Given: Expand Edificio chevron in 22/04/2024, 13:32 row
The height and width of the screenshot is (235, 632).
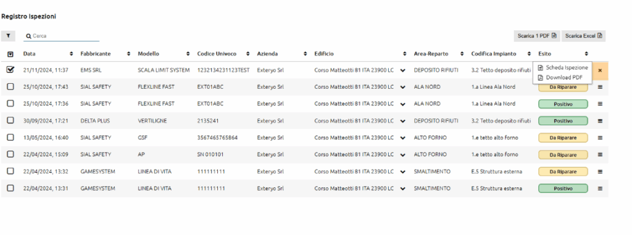Looking at the screenshot, I should [402, 172].
